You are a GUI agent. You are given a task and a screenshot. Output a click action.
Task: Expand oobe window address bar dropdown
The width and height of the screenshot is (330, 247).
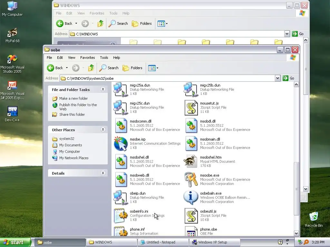tap(277, 78)
